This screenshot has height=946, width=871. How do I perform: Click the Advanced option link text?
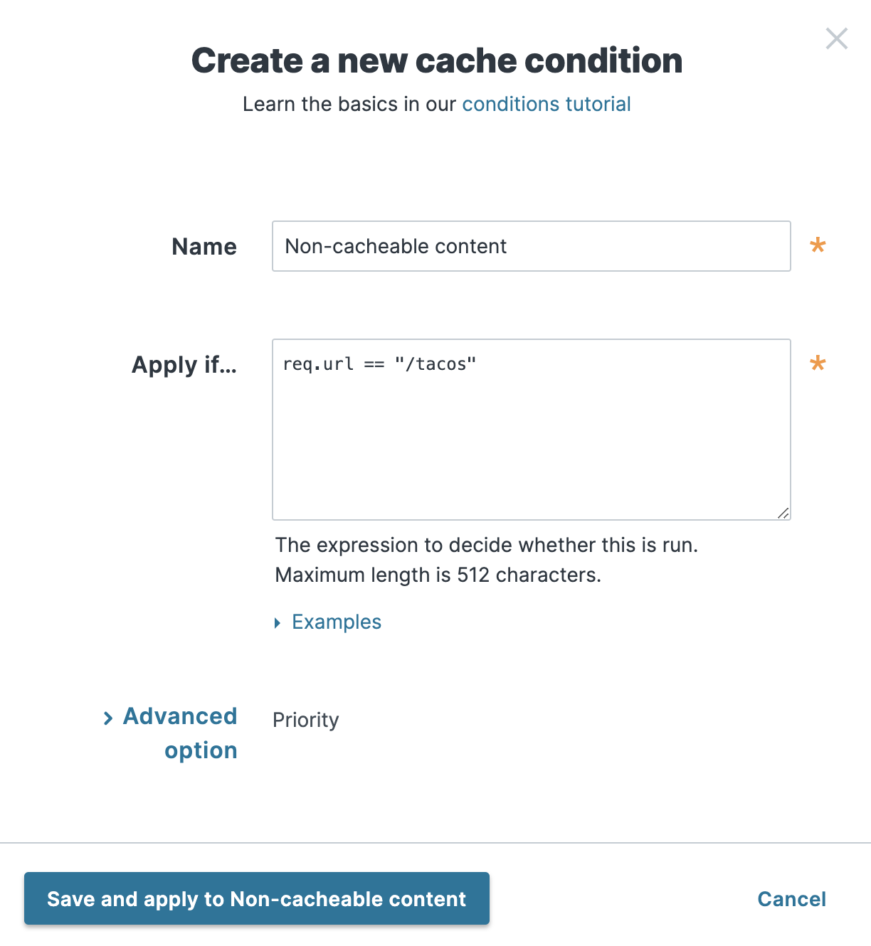click(x=180, y=733)
